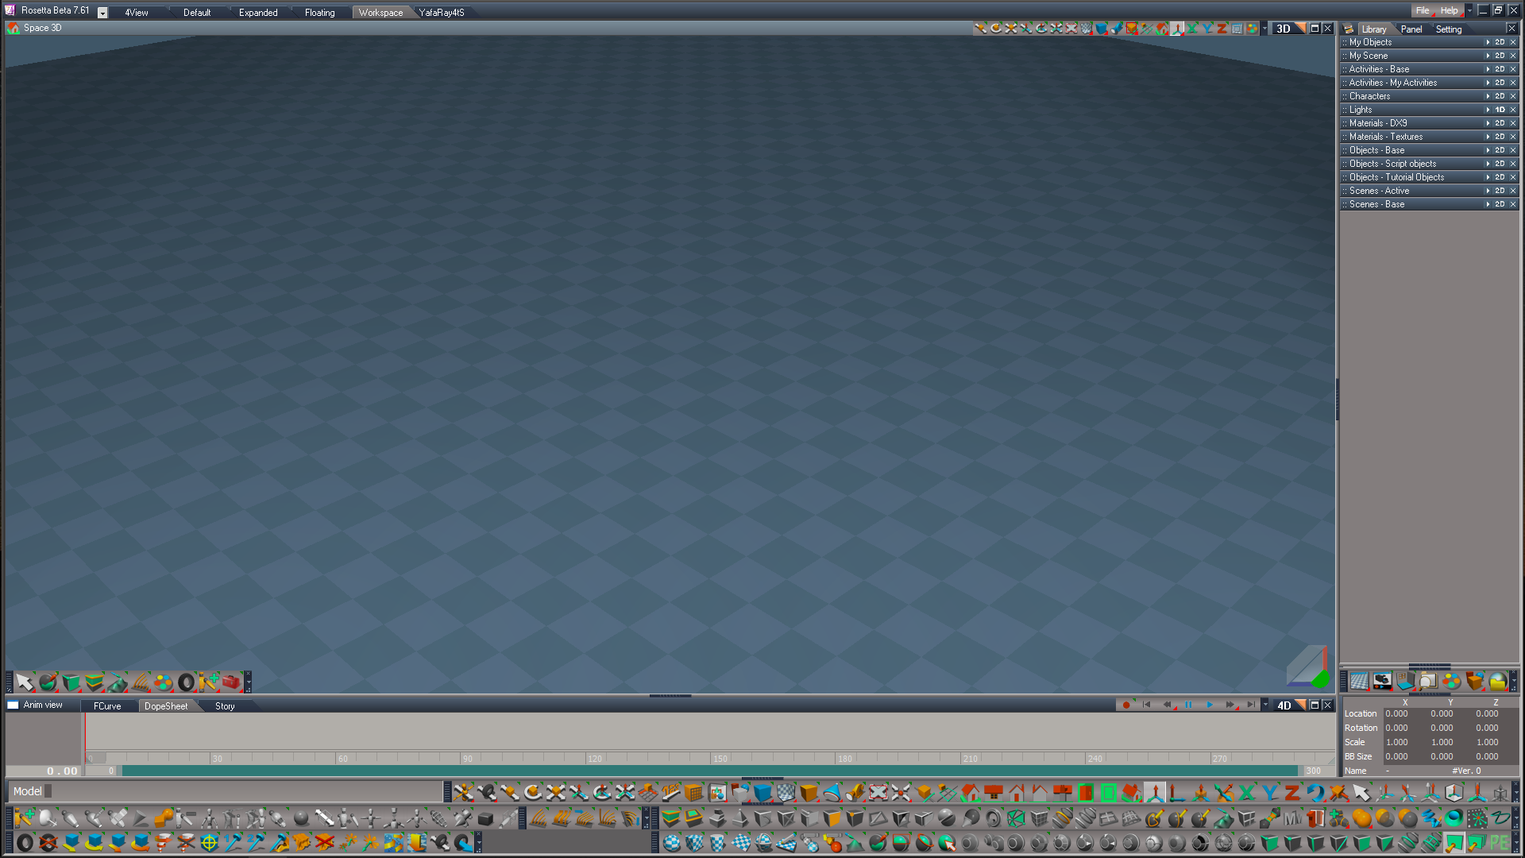Toggle 2D mode for My Objects library
The height and width of the screenshot is (858, 1525).
coord(1500,42)
